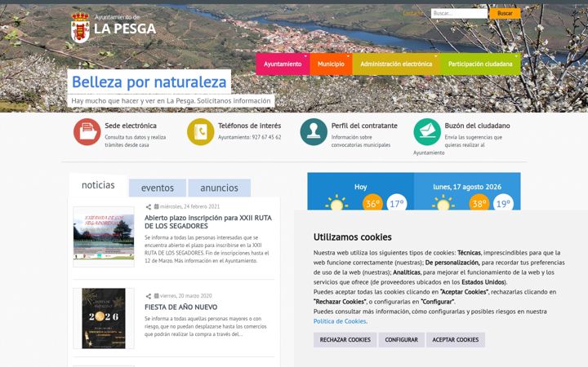588x367 pixels.
Task: Open headline FIESTA DE AÑO NUEVO
Action: pyautogui.click(x=181, y=307)
